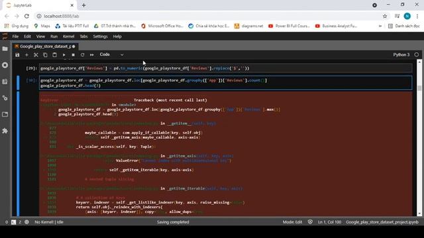
Task: Click the JupyterLab logo in menu bar
Action: (5, 36)
